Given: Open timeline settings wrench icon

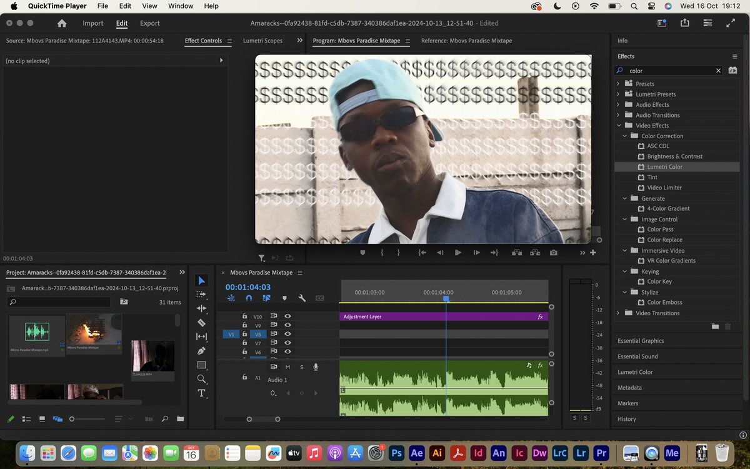Looking at the screenshot, I should (302, 298).
